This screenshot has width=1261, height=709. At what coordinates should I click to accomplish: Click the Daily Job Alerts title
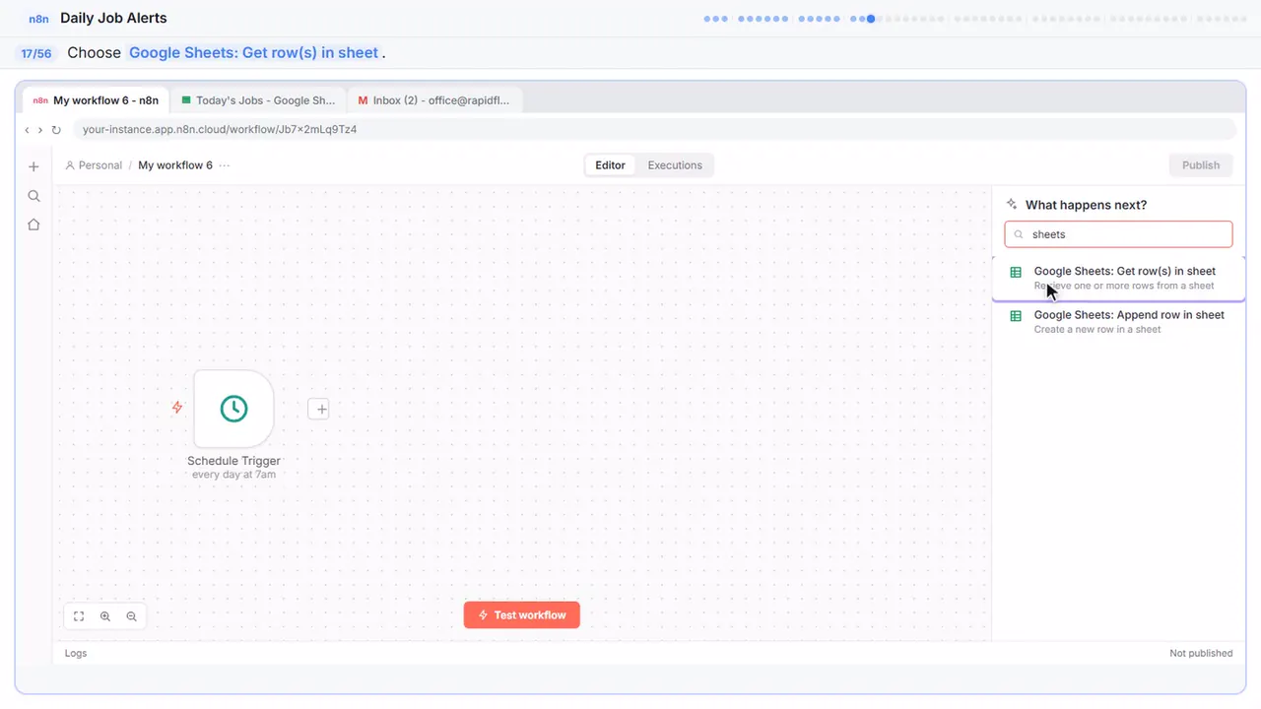click(x=113, y=19)
